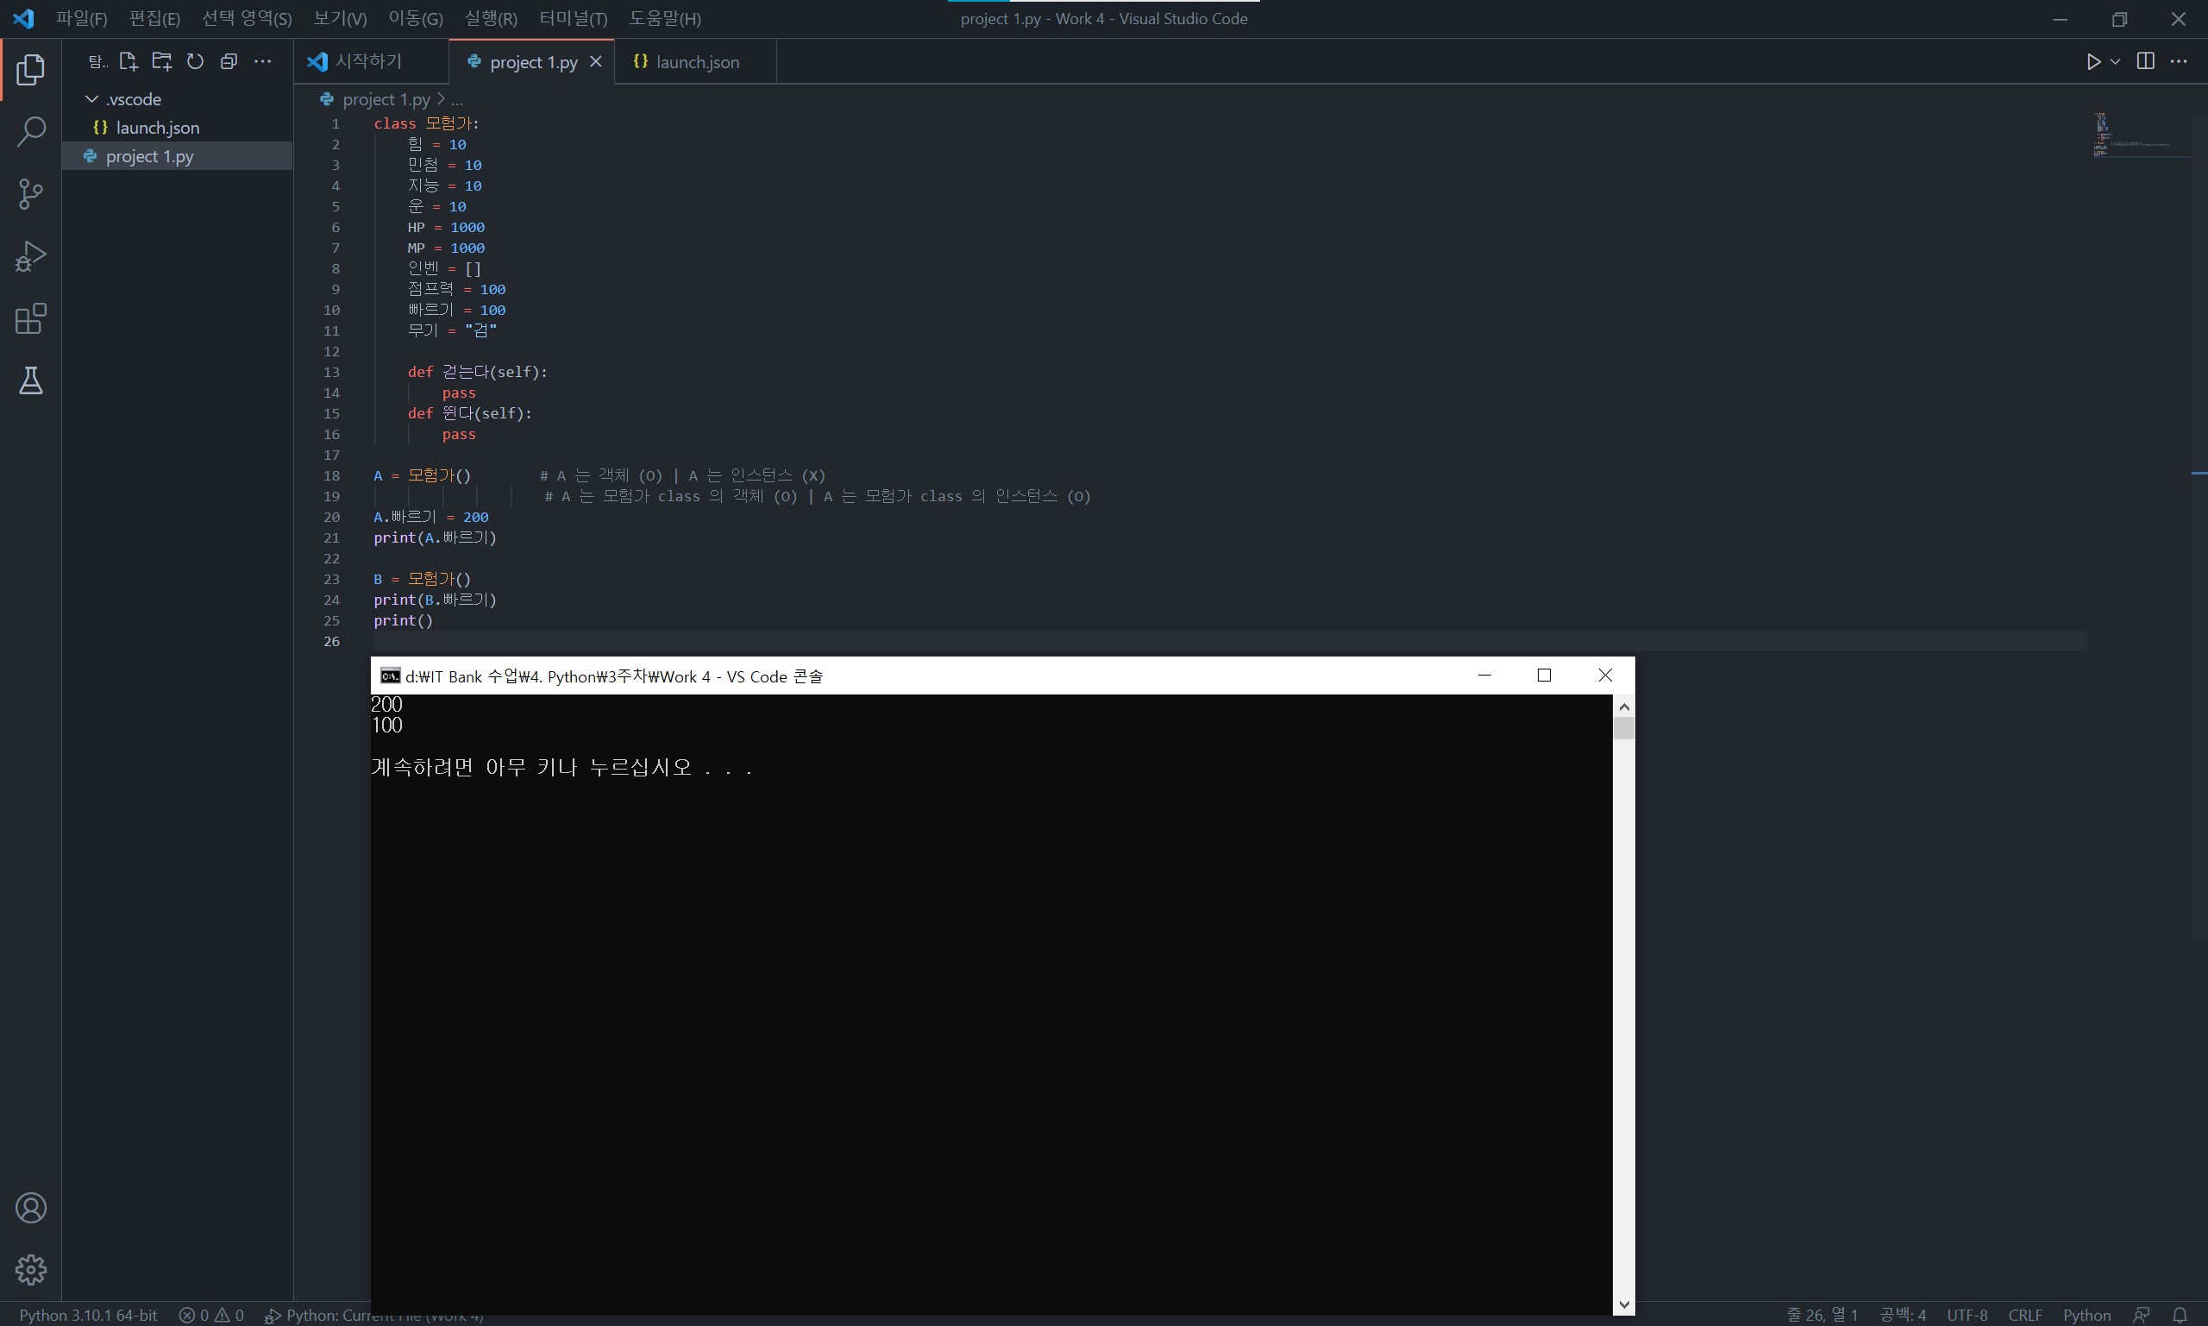Open the Manage gear settings menu

30,1269
